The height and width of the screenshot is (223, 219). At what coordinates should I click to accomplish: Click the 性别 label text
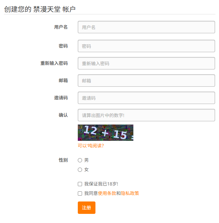[63, 160]
